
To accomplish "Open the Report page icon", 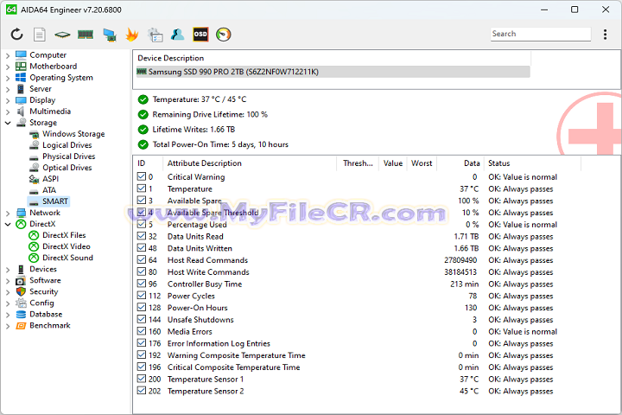I will [39, 35].
